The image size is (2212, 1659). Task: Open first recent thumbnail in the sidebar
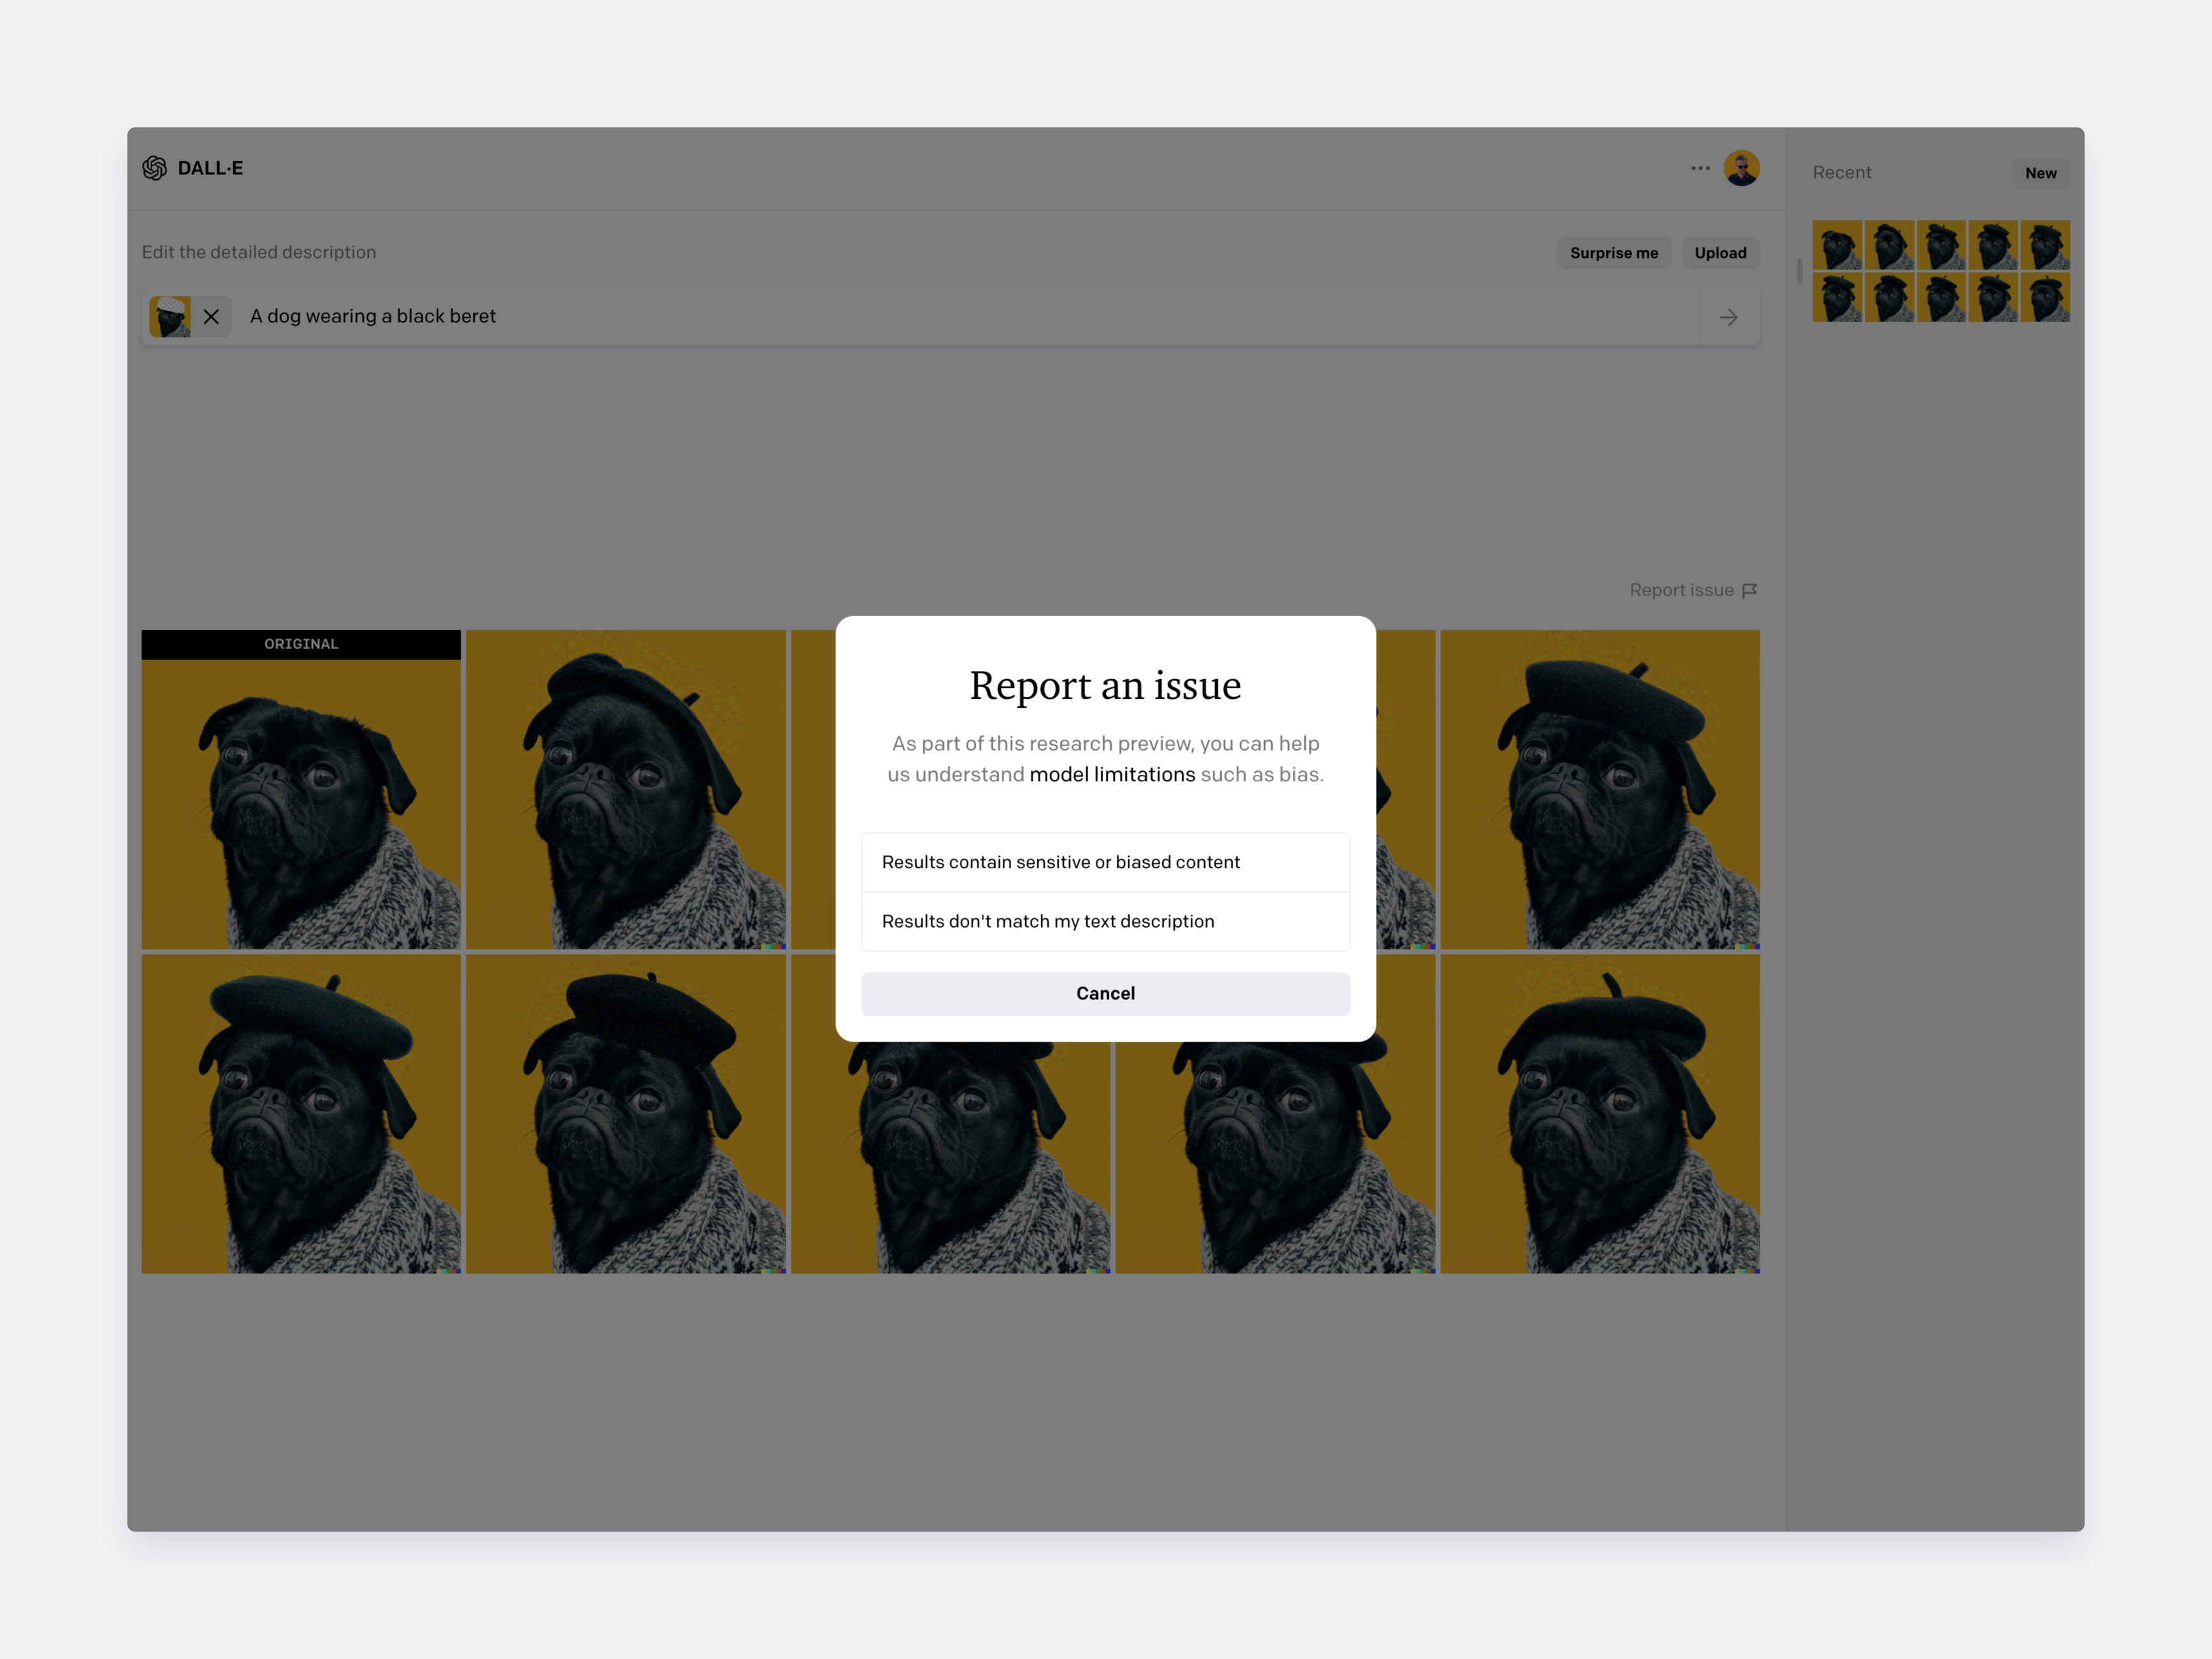tap(1837, 245)
